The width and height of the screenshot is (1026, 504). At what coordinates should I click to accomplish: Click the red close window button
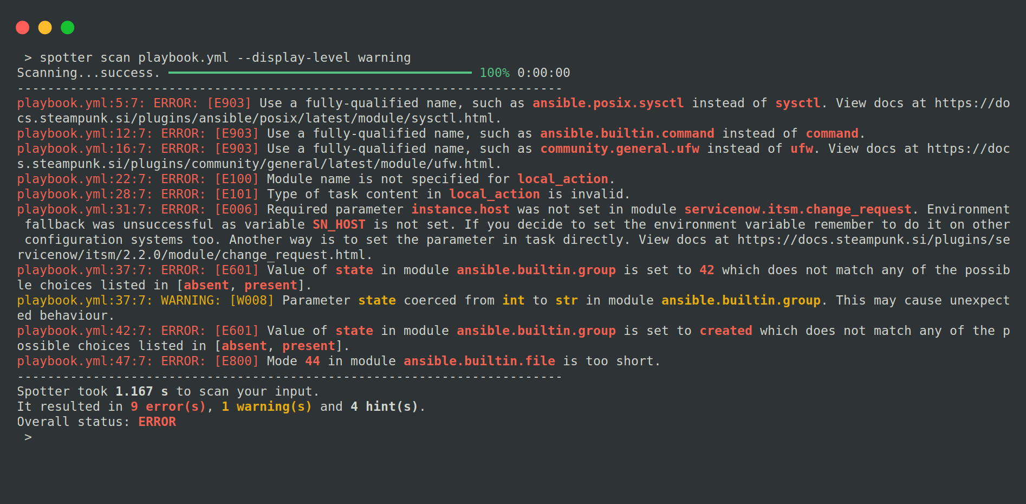tap(23, 28)
